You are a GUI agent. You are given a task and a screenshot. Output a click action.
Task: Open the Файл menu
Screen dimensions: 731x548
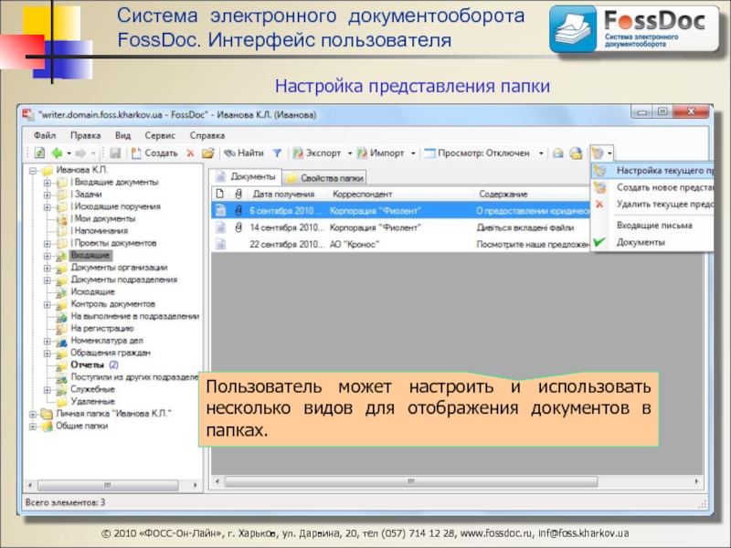pyautogui.click(x=44, y=135)
